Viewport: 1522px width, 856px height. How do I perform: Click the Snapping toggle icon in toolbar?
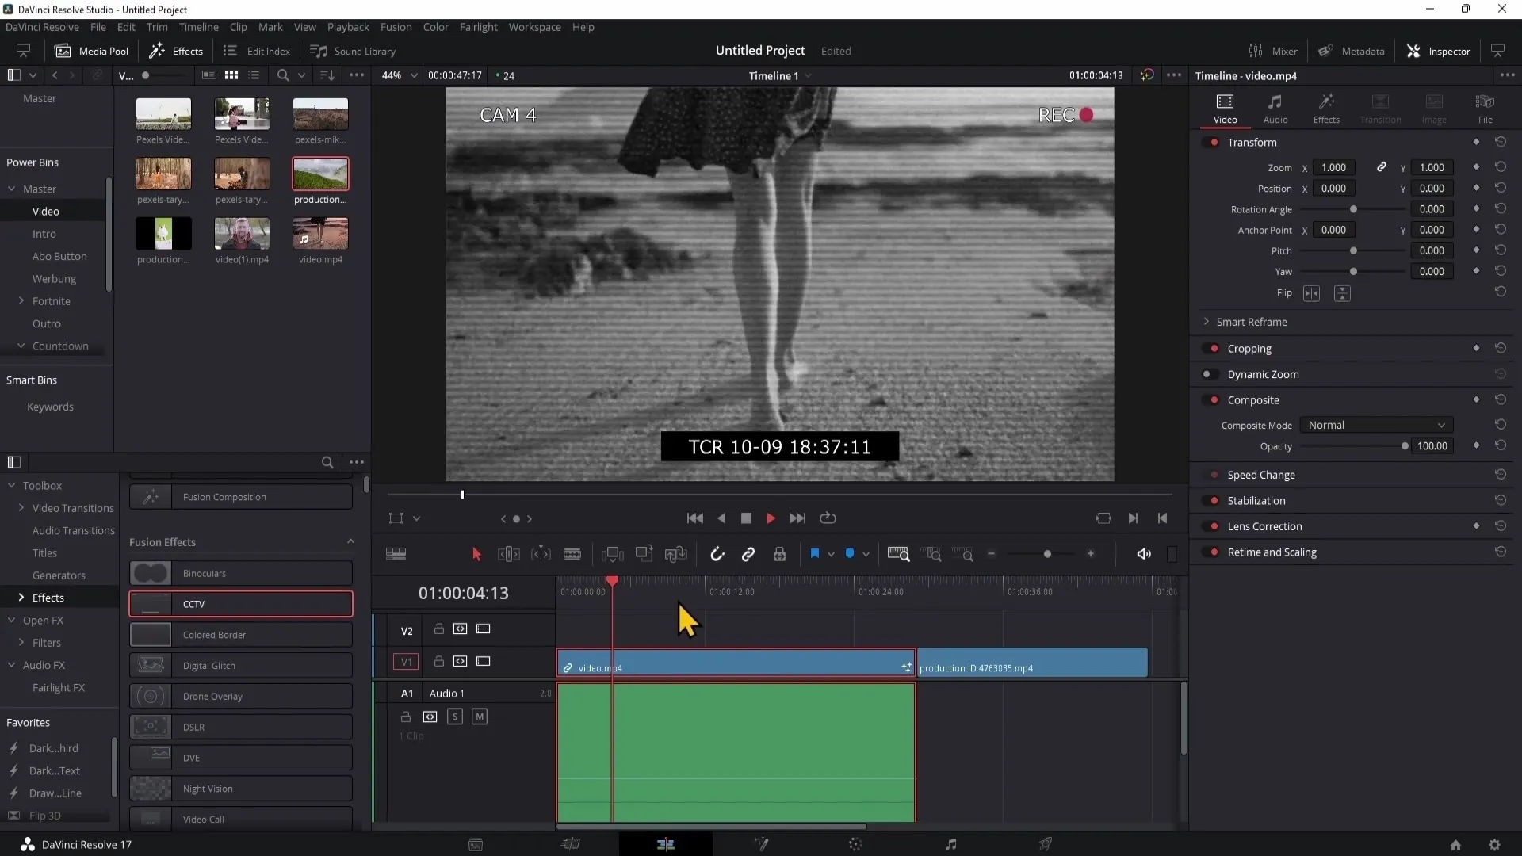717,554
